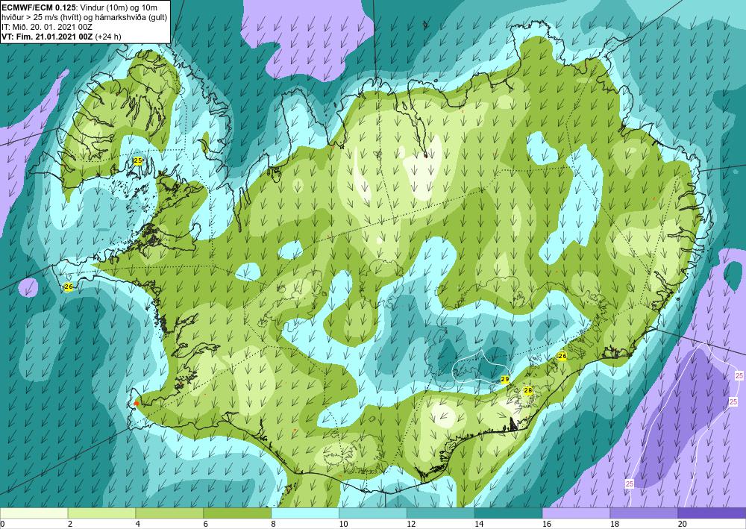Select the 0–2 m/s pale cream legend swatch
The height and width of the screenshot is (529, 746).
(34, 513)
